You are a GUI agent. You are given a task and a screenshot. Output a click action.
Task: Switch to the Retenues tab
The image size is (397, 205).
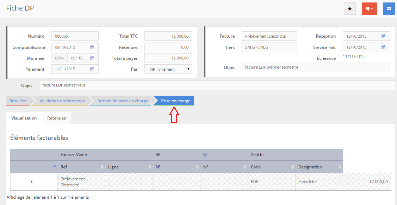(56, 118)
